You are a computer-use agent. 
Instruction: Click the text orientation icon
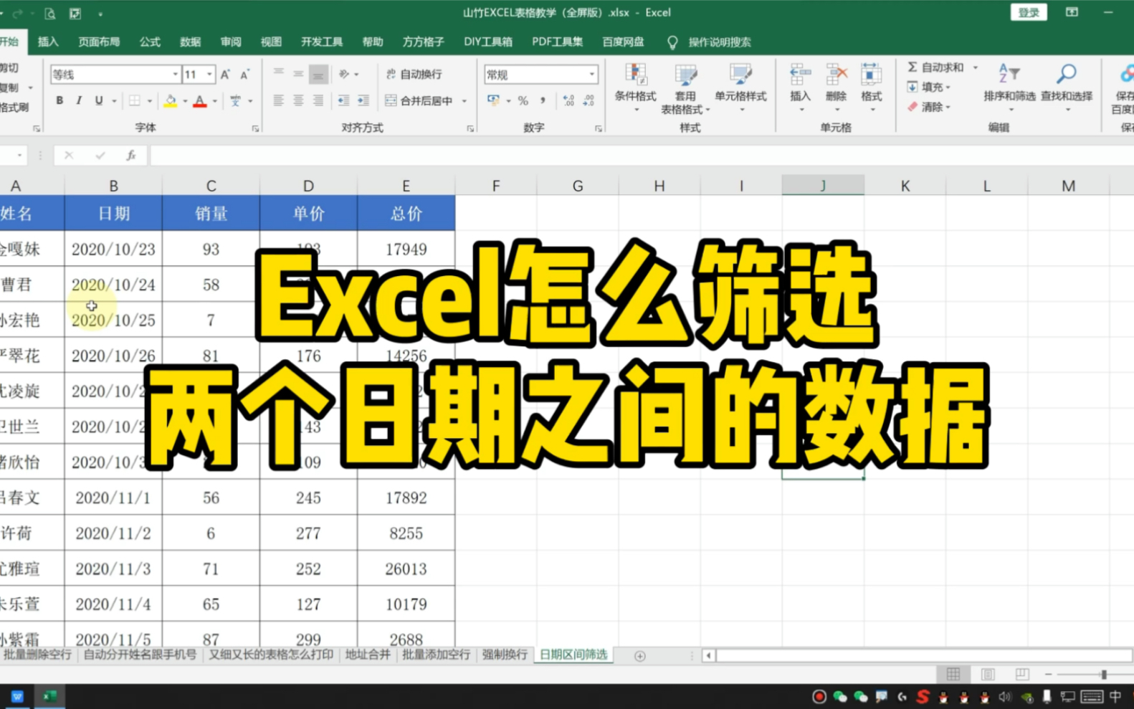[x=344, y=74]
